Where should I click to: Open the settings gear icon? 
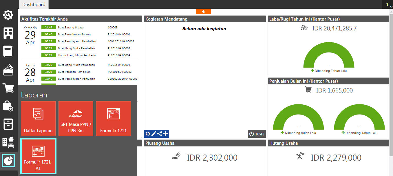(8, 15)
